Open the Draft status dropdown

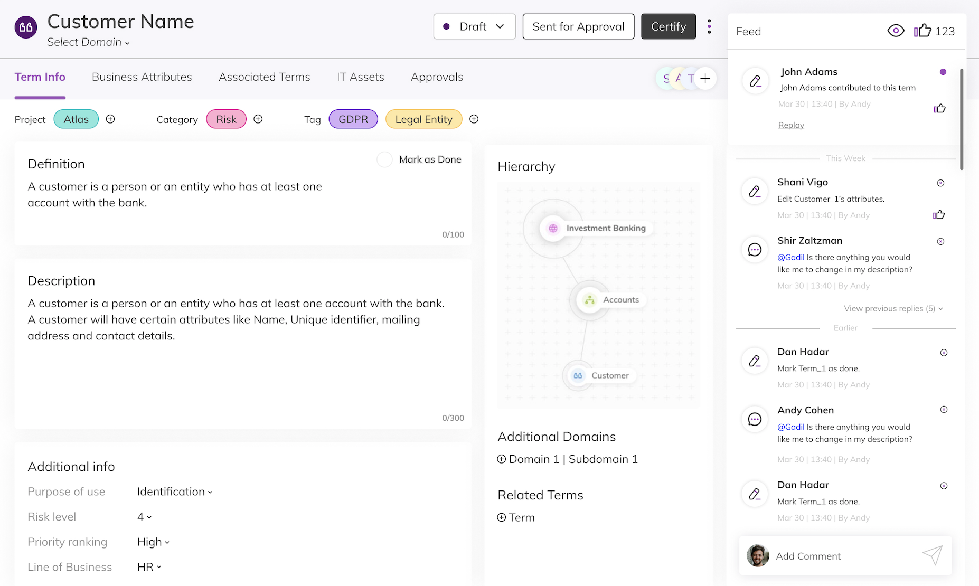[x=474, y=26]
